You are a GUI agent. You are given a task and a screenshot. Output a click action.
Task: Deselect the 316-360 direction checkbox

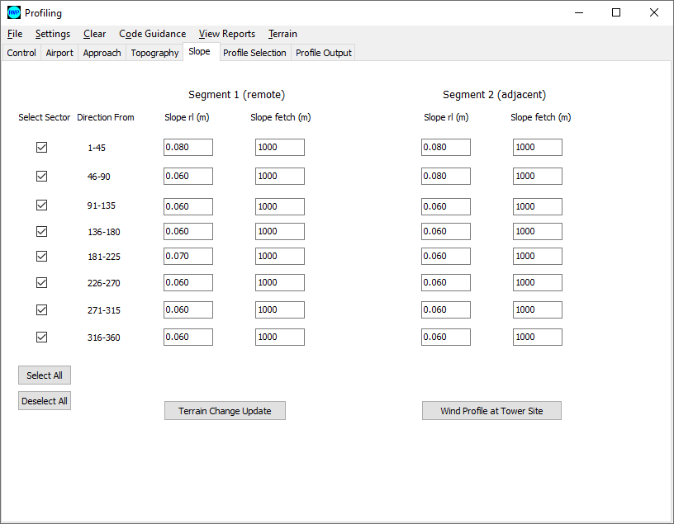41,337
